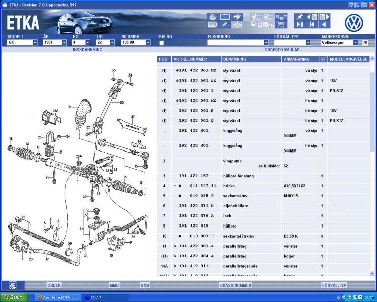
Task: Expand the HG main group dropdown
Action: tap(88, 43)
